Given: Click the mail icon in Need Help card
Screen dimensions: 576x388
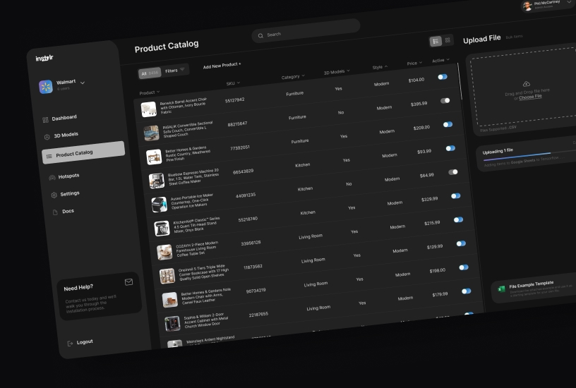Looking at the screenshot, I should pos(128,282).
